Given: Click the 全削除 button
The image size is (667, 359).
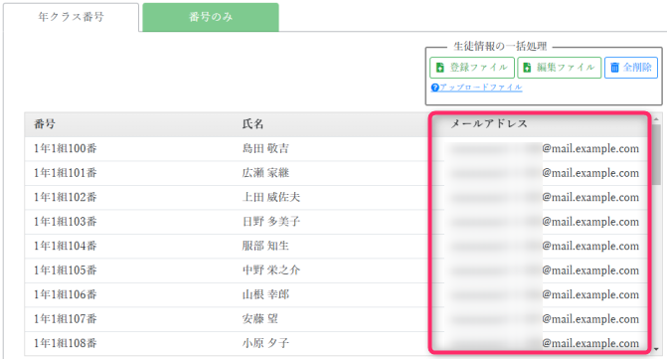Looking at the screenshot, I should (x=631, y=68).
